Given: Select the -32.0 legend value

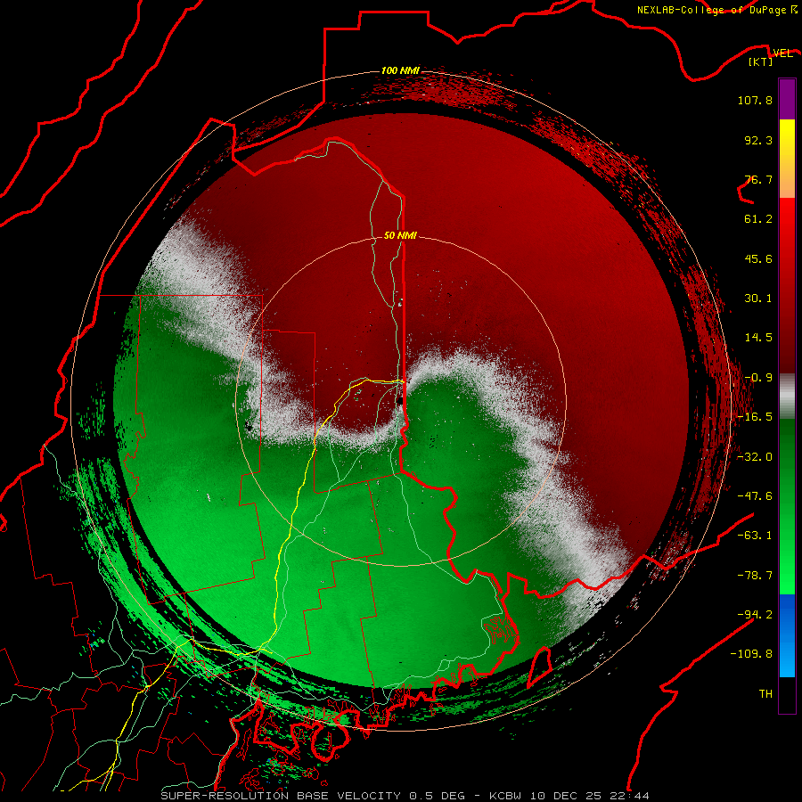Looking at the screenshot, I should [x=755, y=457].
